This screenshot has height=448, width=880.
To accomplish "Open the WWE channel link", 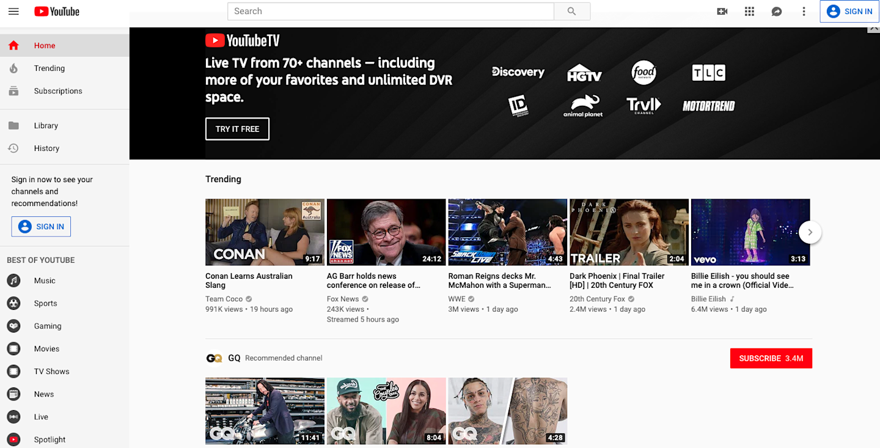I will pyautogui.click(x=457, y=299).
